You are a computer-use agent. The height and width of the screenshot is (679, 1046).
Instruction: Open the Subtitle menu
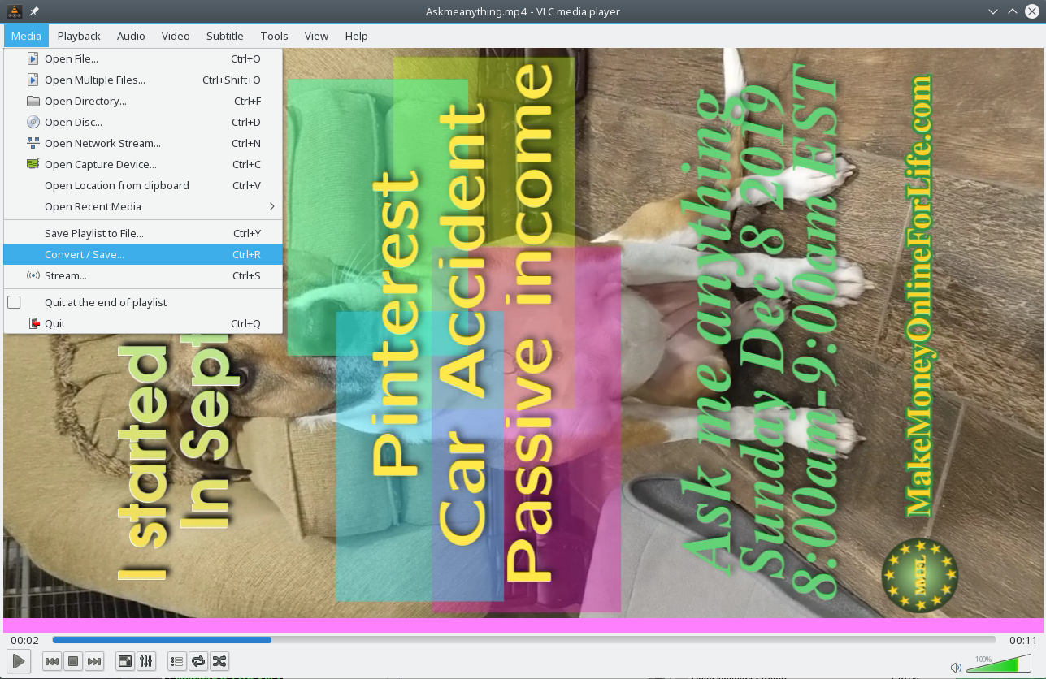coord(225,36)
